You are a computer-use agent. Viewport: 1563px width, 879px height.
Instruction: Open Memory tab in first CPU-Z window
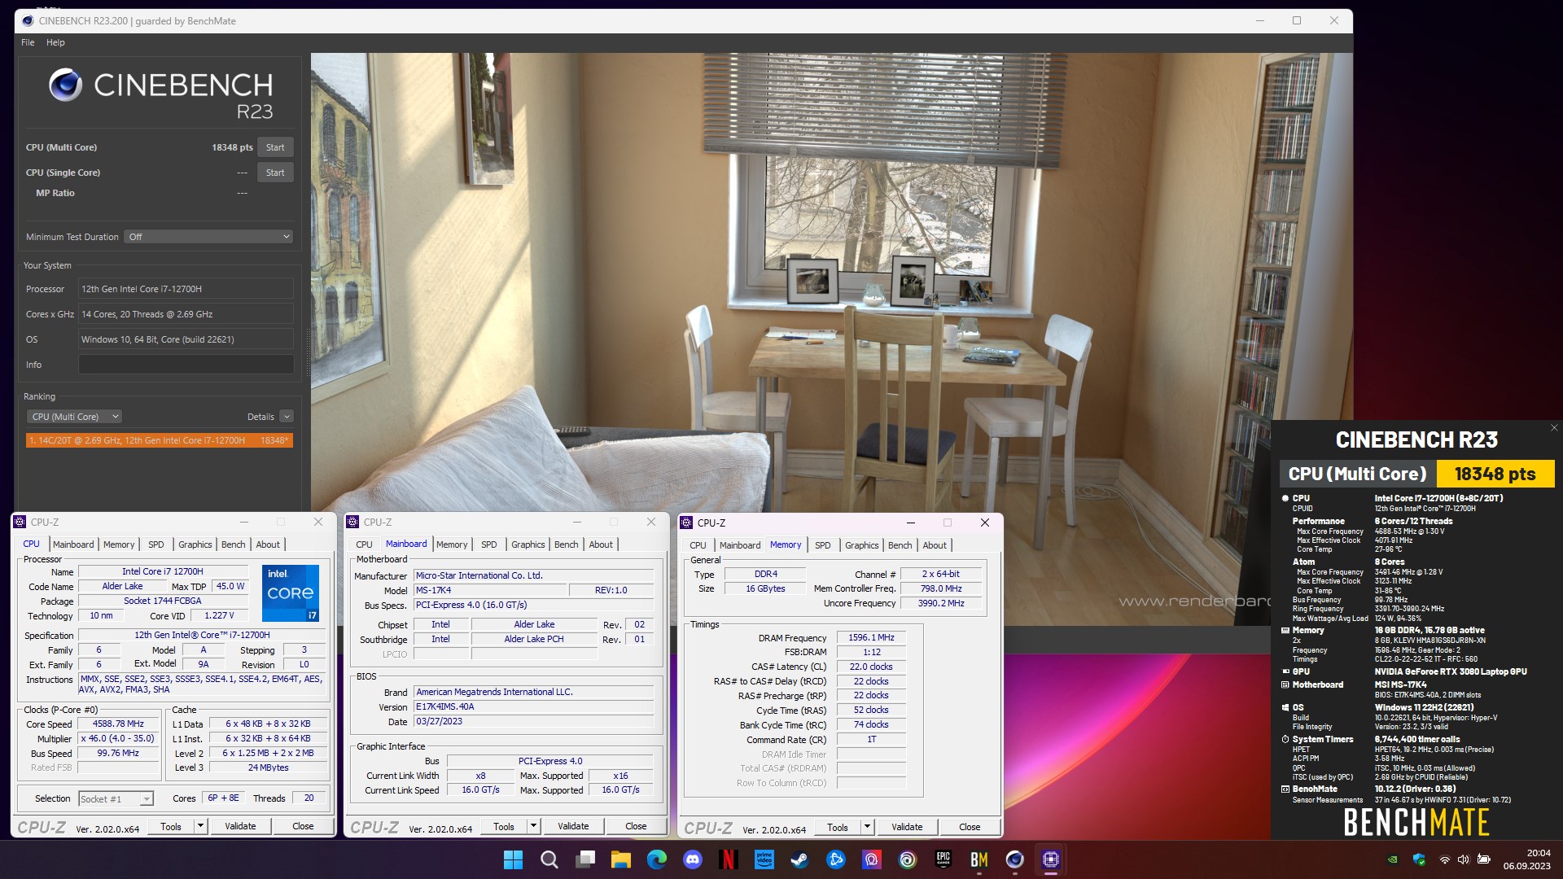point(119,544)
